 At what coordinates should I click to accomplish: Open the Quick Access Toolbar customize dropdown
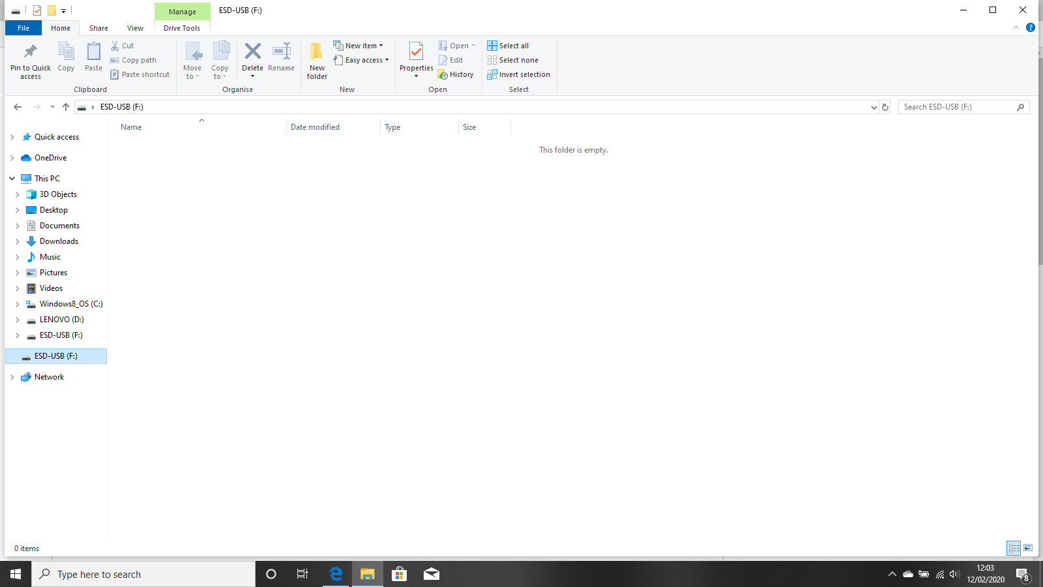pyautogui.click(x=63, y=10)
